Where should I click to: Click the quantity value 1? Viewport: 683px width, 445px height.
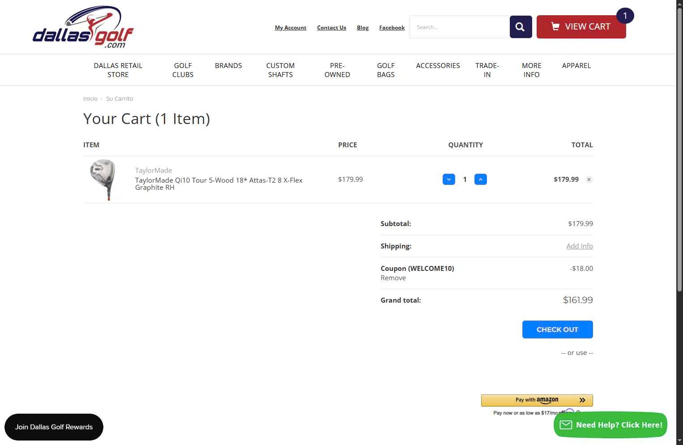(x=465, y=180)
